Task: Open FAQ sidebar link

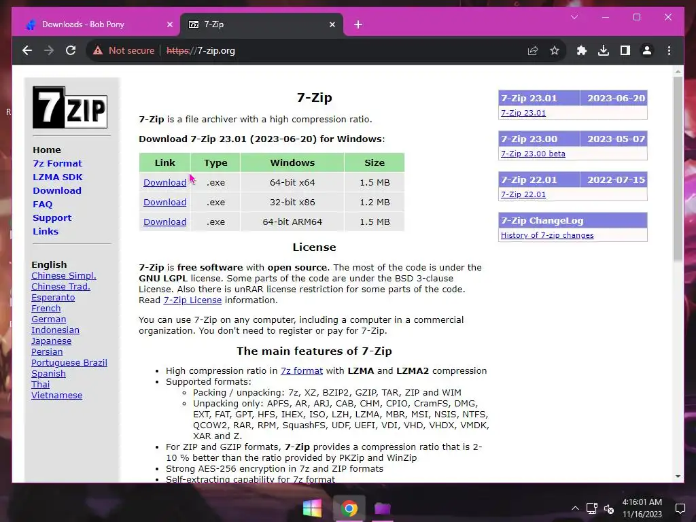Action: [42, 204]
